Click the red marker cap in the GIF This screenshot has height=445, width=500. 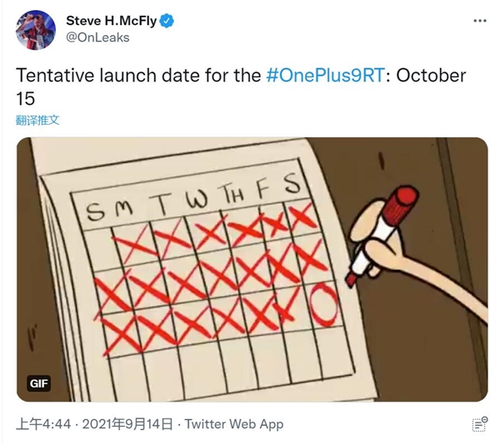tap(401, 204)
